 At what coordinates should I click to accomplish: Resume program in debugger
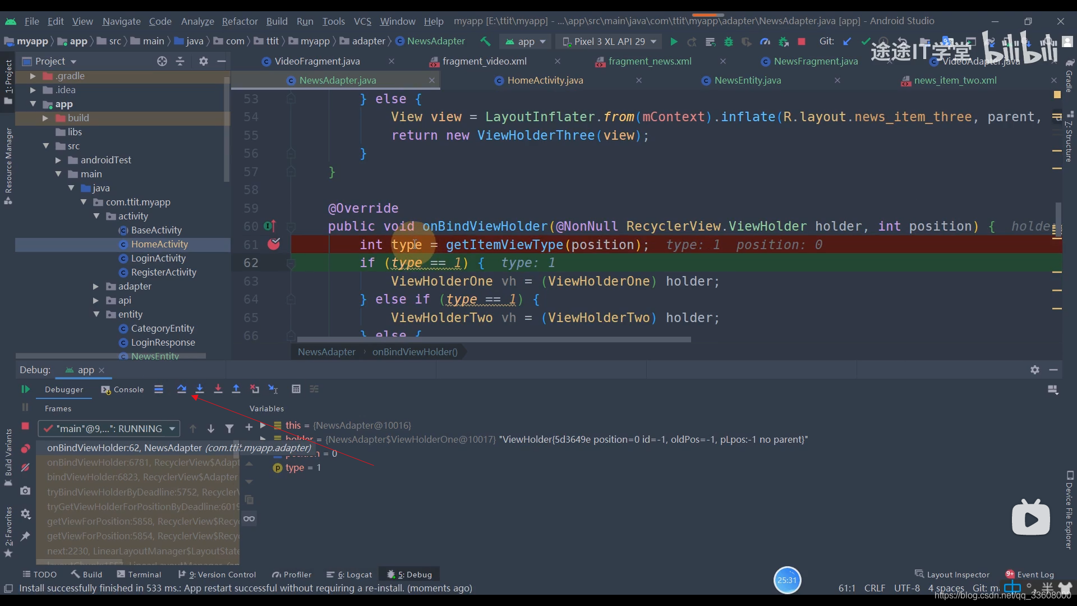coord(25,389)
